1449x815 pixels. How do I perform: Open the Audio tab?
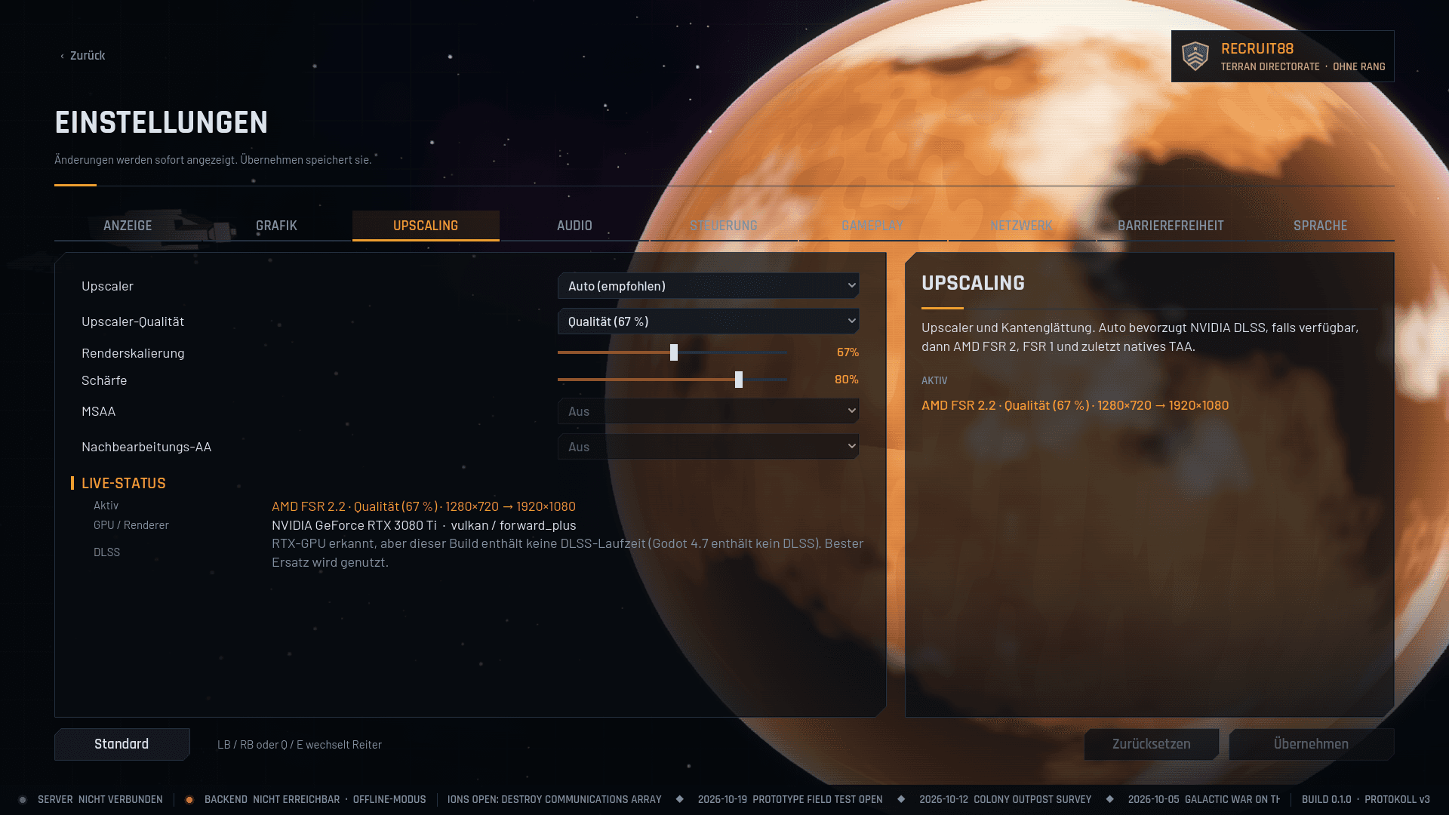[x=574, y=226]
